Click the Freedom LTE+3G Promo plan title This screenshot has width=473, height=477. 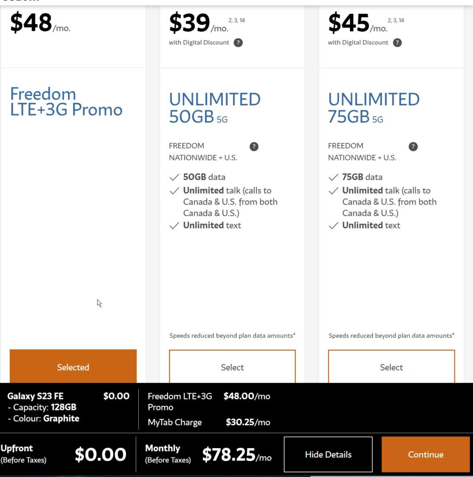pos(66,102)
